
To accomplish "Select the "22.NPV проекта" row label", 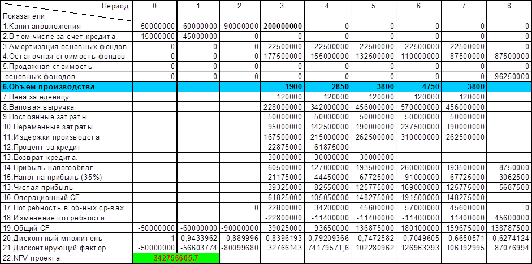I will click(x=66, y=258).
